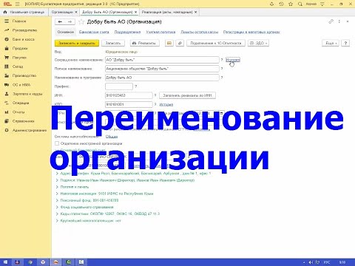Image resolution: width=355 pixels, height=266 pixels.
Task: Open help question mark button
Action: point(345,43)
